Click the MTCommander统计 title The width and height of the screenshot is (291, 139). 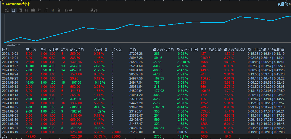[x=15, y=4]
